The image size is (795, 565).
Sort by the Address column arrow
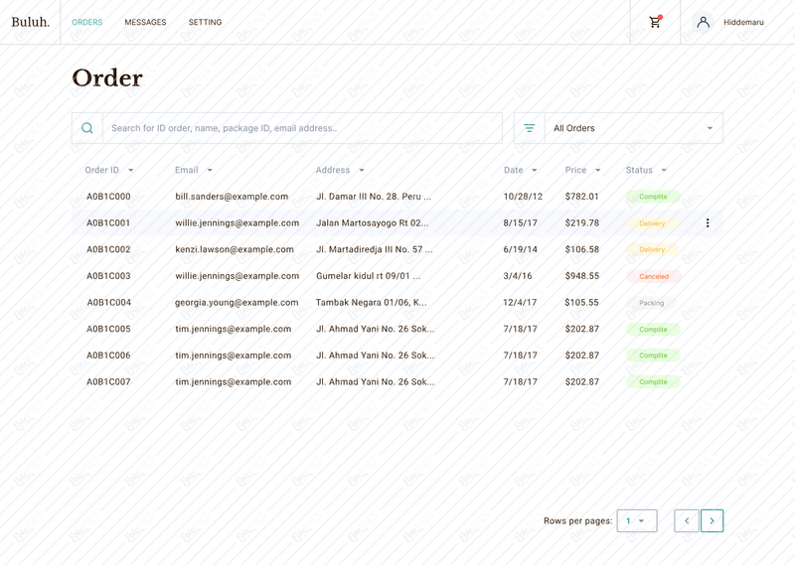(x=362, y=170)
